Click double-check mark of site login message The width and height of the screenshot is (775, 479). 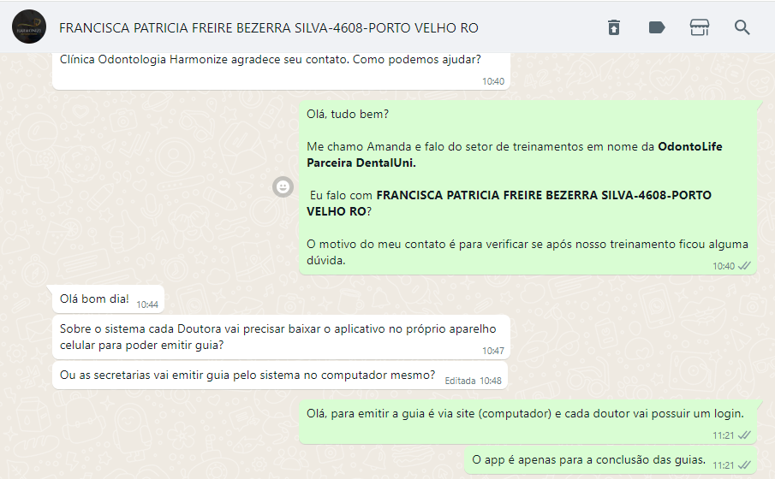pos(744,435)
